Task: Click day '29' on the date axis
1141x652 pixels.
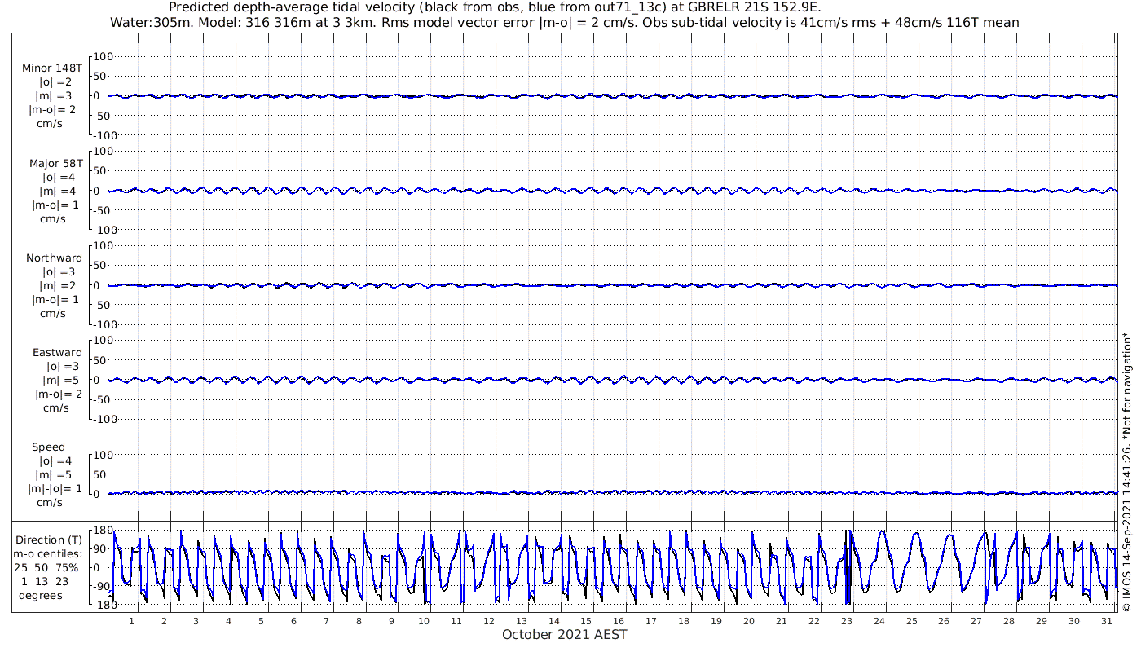Action: (x=1042, y=621)
